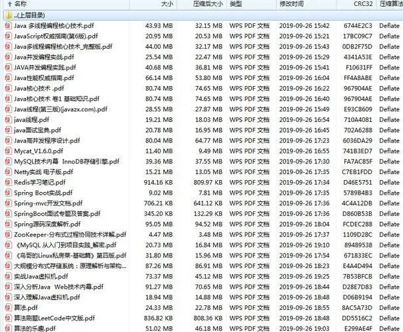Screen dimensions: 403x332
Task: Click PDF icon of Java并发编程实战.pdf
Action: 8,57
